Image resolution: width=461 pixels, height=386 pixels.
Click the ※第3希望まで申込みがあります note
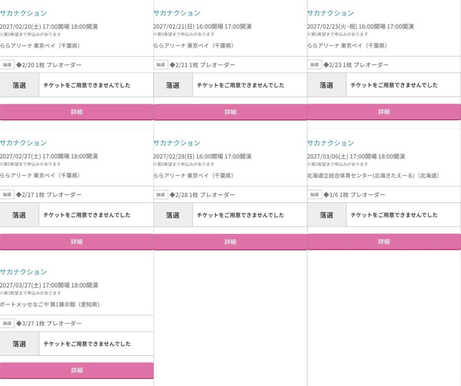point(31,293)
